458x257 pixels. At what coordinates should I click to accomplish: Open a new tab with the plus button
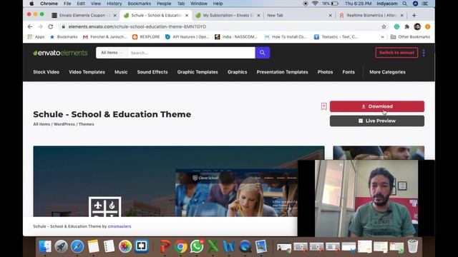point(414,15)
